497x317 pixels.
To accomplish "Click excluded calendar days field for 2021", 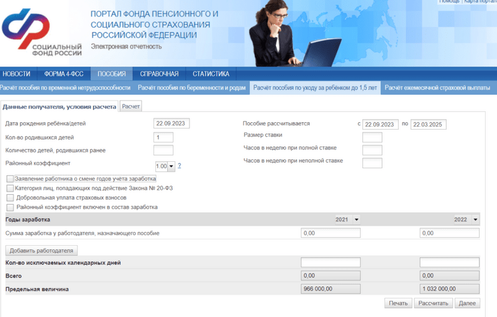I will pos(331,262).
